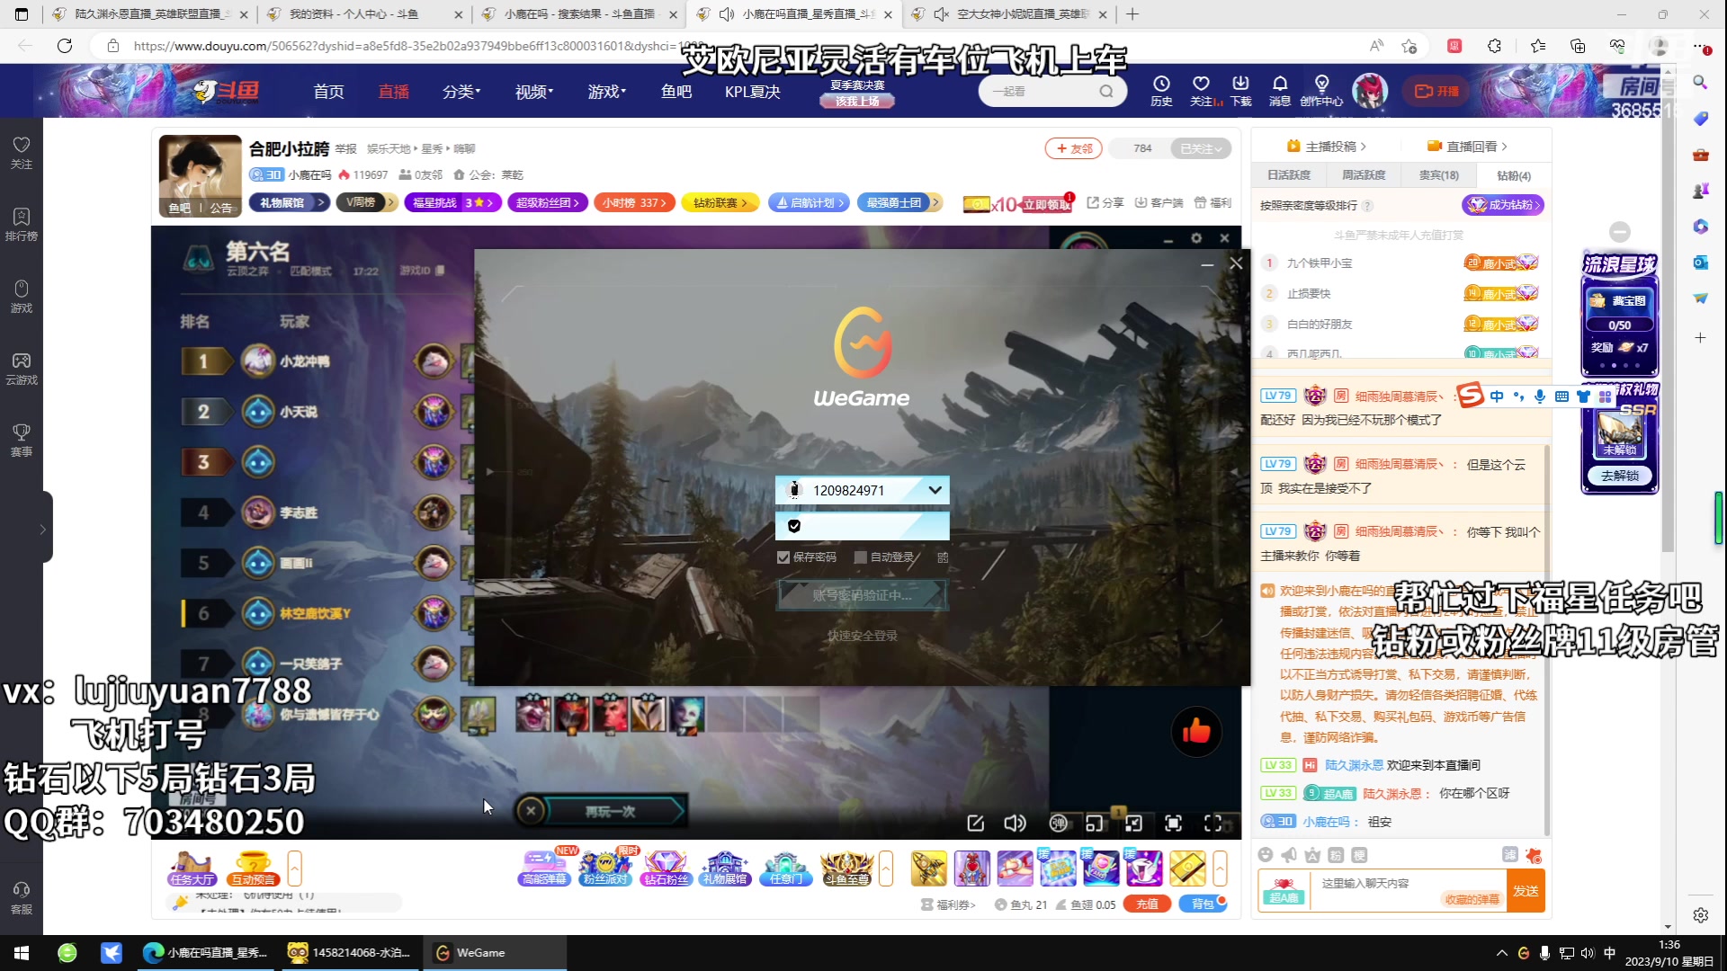Go to 首页 home in navigation
The image size is (1727, 971).
tap(328, 91)
